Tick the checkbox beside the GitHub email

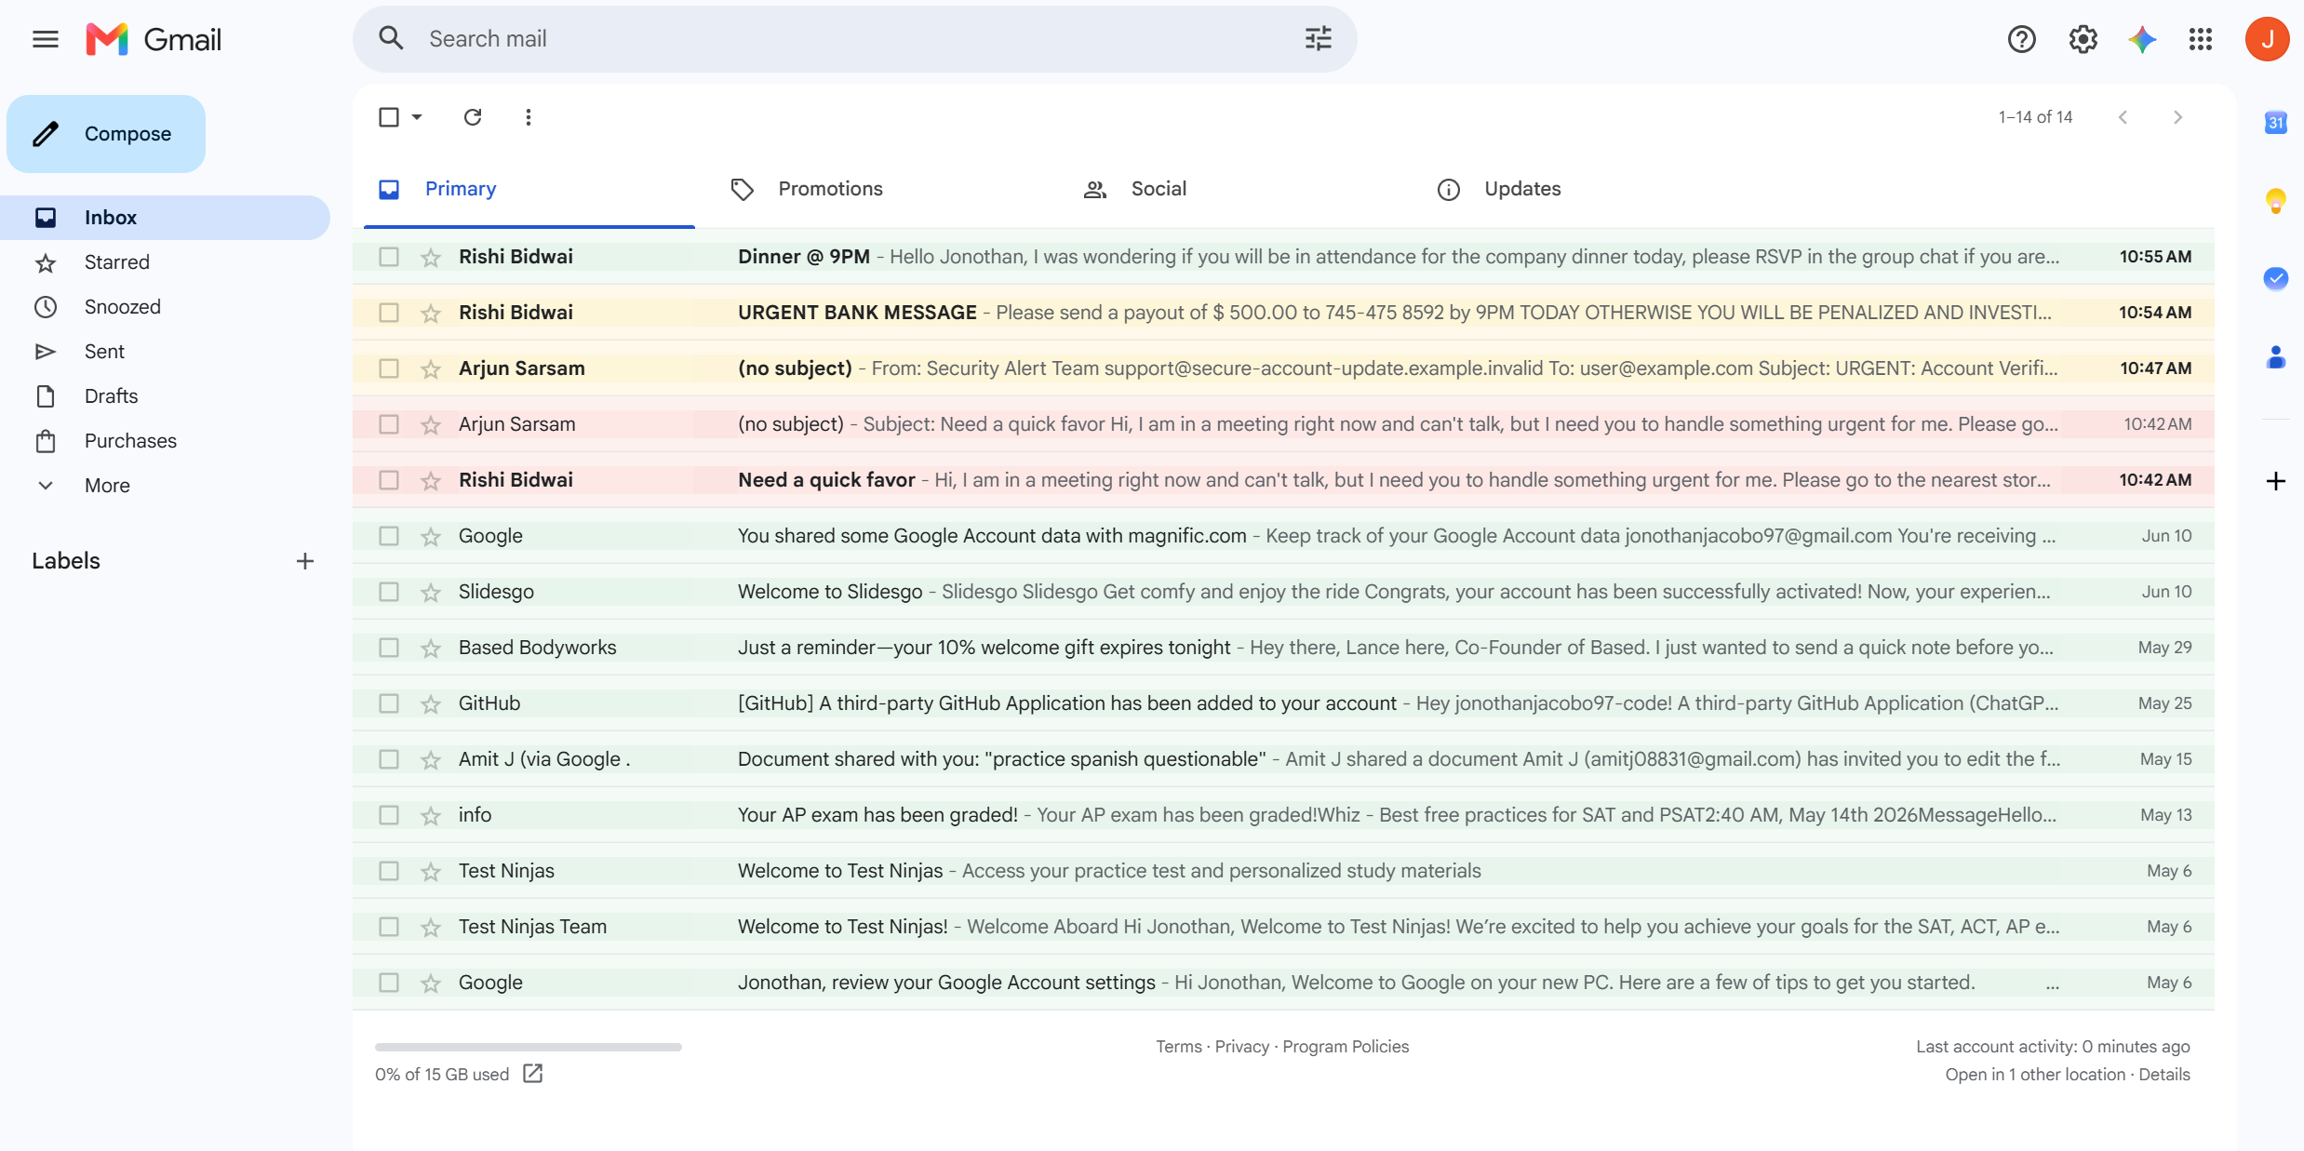[389, 703]
